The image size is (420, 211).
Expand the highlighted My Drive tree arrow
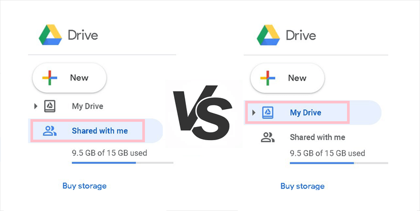(x=254, y=112)
